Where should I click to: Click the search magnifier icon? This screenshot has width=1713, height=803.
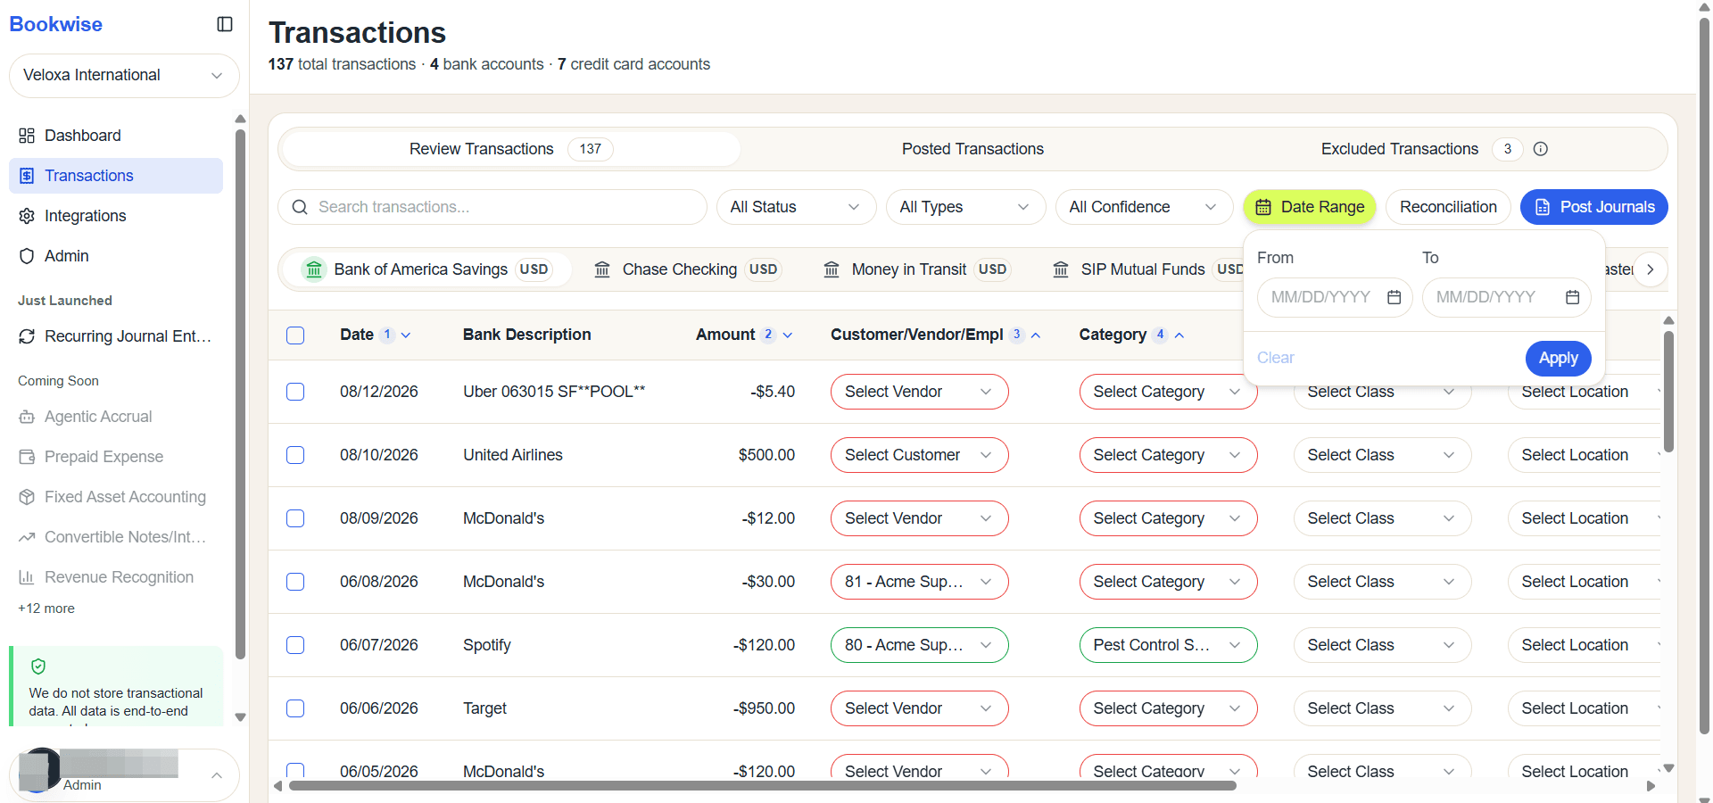(300, 207)
